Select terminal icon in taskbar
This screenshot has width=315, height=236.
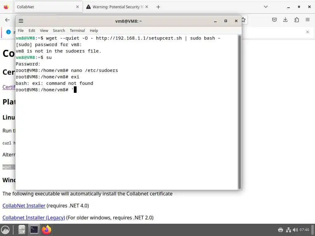34,230
